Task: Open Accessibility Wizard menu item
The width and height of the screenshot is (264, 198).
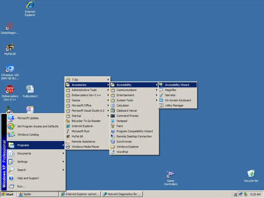Action: tap(178, 85)
